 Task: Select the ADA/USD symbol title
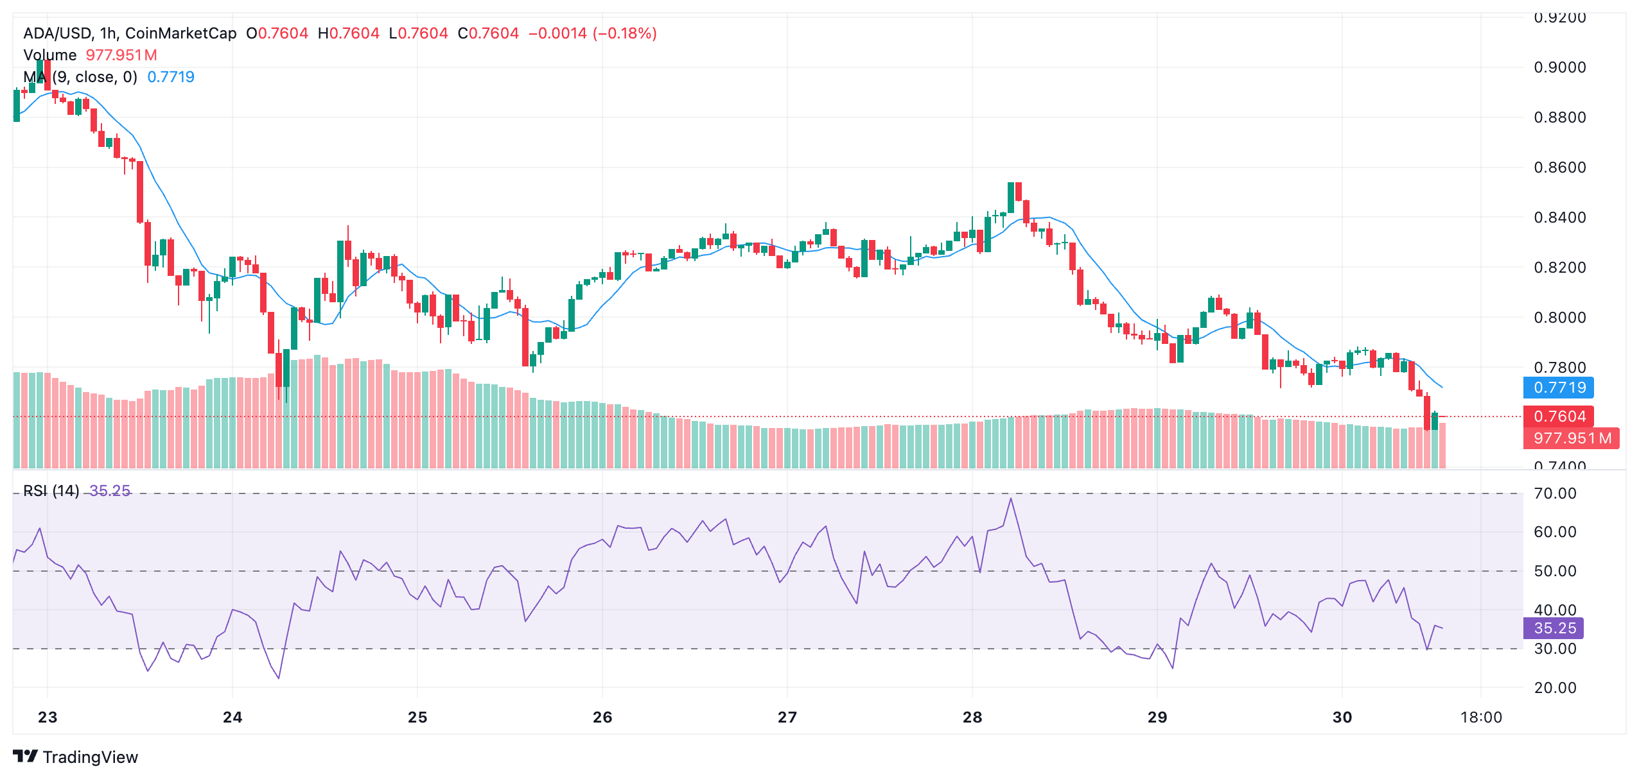pos(58,33)
